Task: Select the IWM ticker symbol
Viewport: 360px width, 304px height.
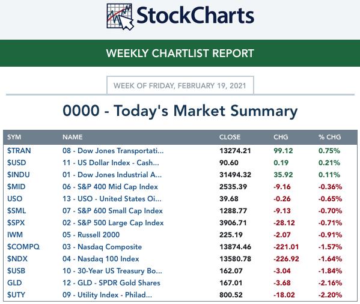Action: 15,235
